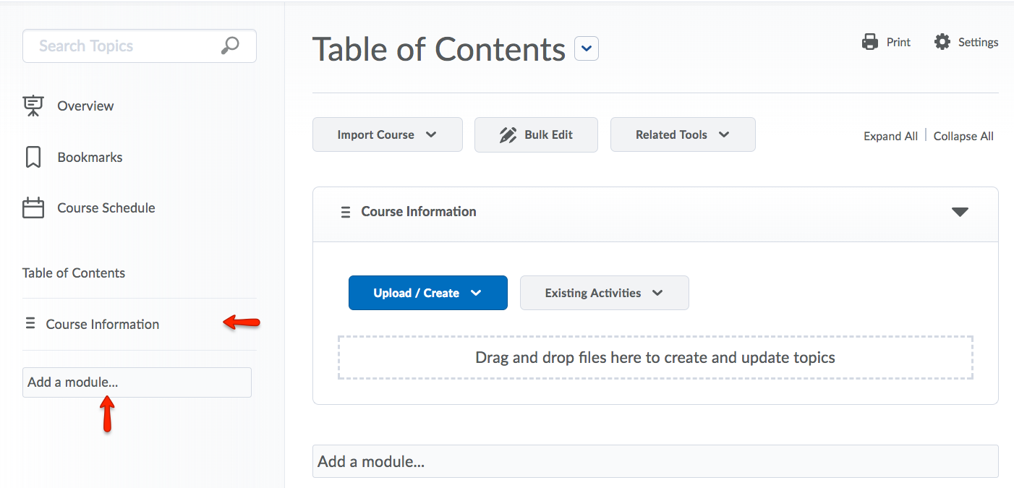Click the Bookmarks ribbon icon
This screenshot has width=1014, height=488.
click(33, 157)
